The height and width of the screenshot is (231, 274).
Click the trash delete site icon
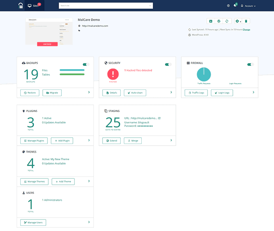[246, 21]
